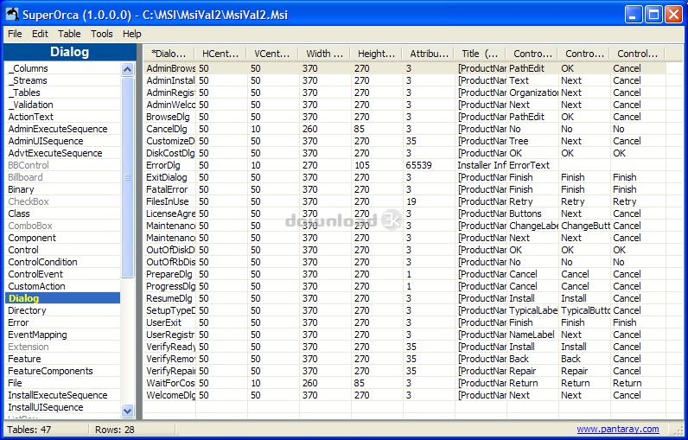The width and height of the screenshot is (688, 440).
Task: Select the AdminUISequence table
Action: (x=63, y=141)
